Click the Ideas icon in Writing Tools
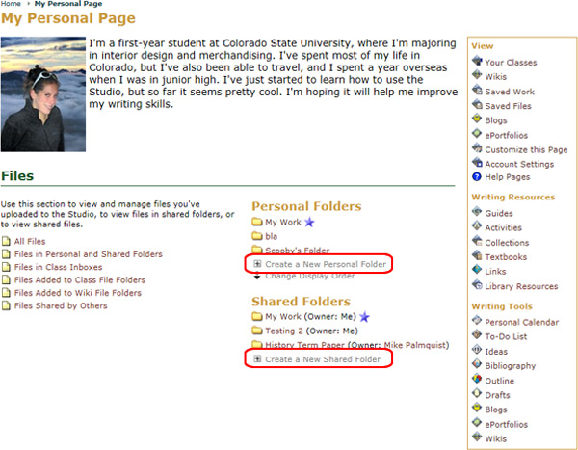The image size is (578, 450). (477, 352)
